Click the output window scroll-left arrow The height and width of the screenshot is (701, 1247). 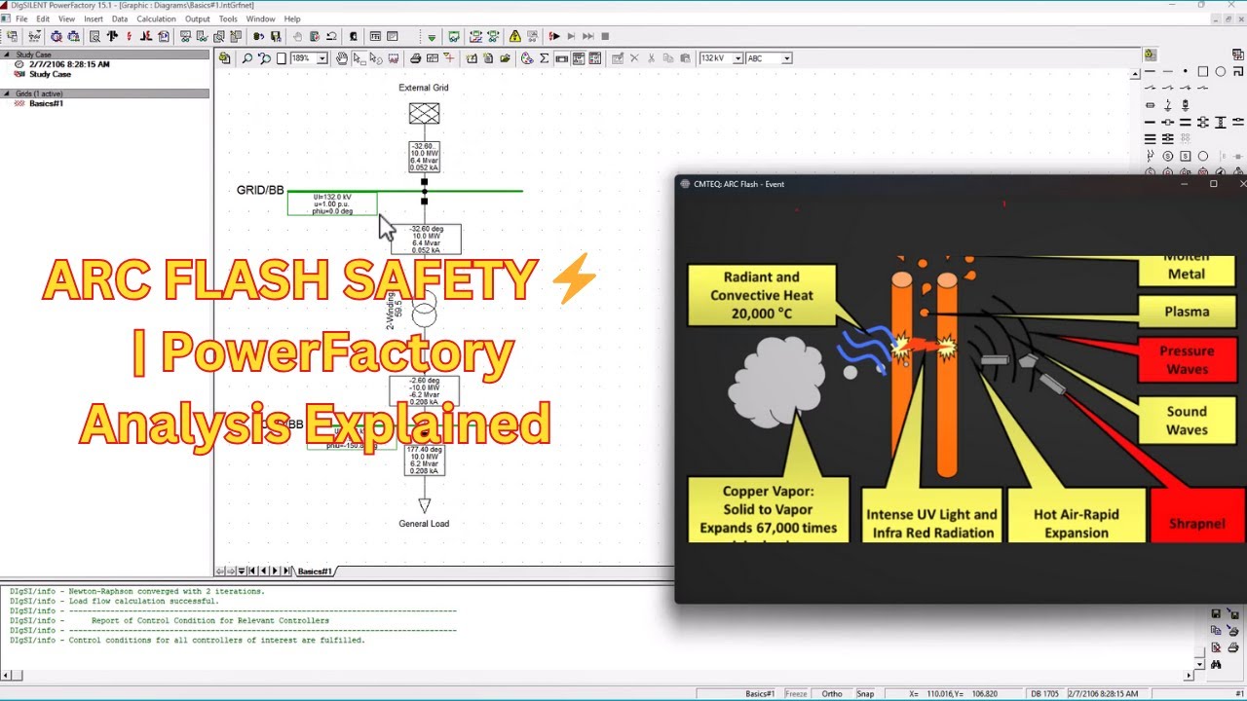point(7,675)
